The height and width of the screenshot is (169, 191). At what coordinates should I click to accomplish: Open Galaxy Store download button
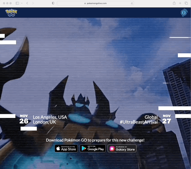click(122, 148)
